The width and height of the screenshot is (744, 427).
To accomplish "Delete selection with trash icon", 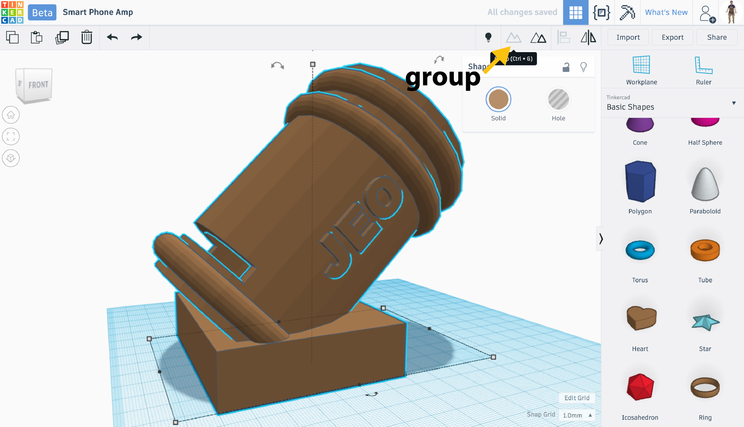I will (87, 38).
